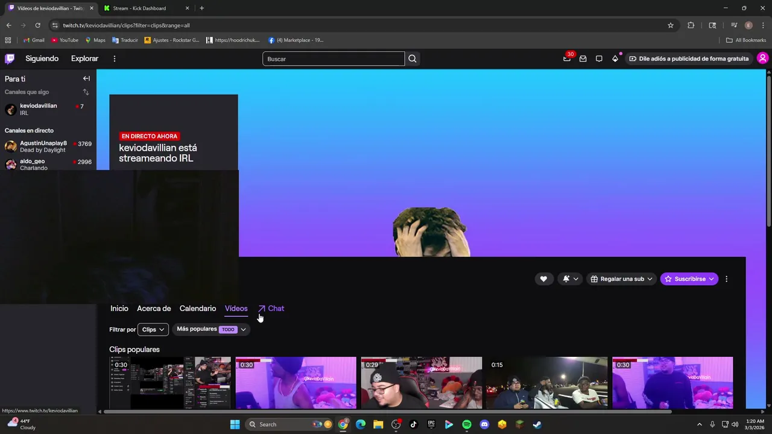Open keviodavillian channel in sidebar

[47, 109]
